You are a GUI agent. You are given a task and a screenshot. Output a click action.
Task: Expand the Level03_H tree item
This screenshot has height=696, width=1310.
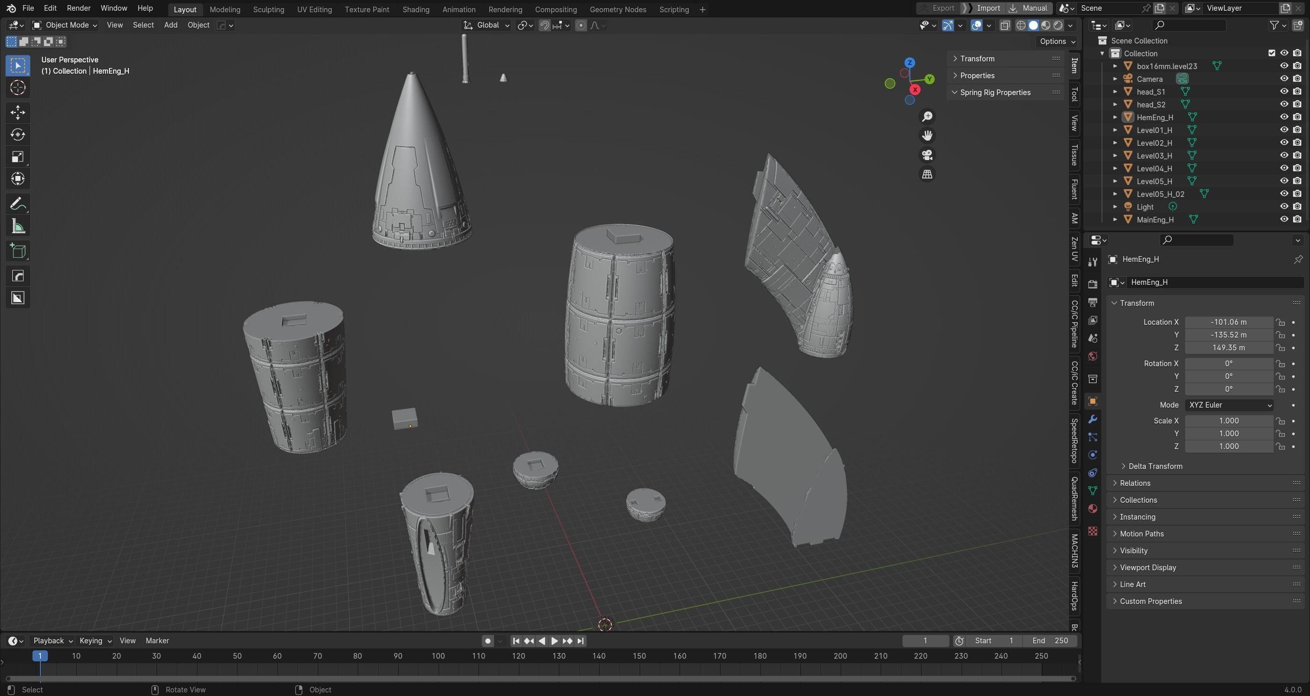tap(1115, 155)
